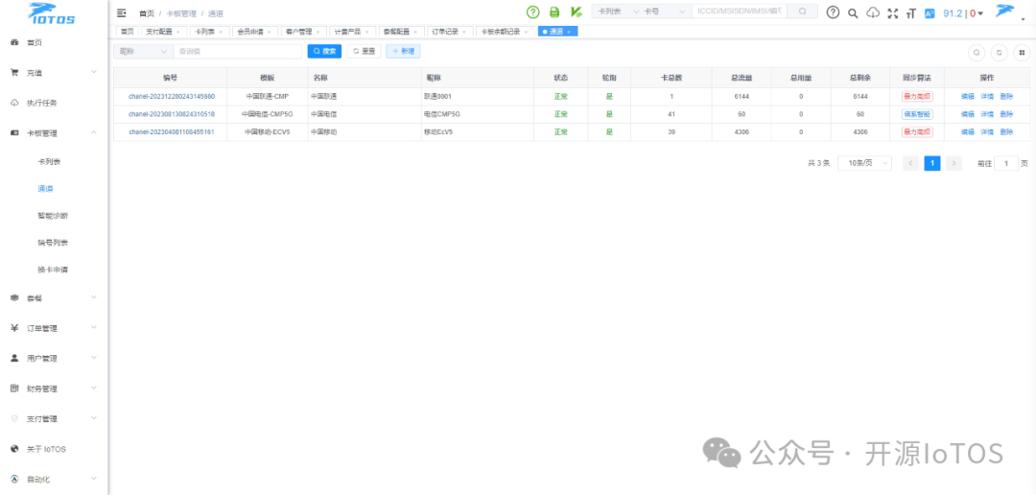The height and width of the screenshot is (495, 1036).
Task: Click the circular search toggle icon above table
Action: point(977,52)
